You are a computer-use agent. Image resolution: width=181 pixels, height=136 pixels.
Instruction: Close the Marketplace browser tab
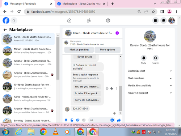click(104, 4)
